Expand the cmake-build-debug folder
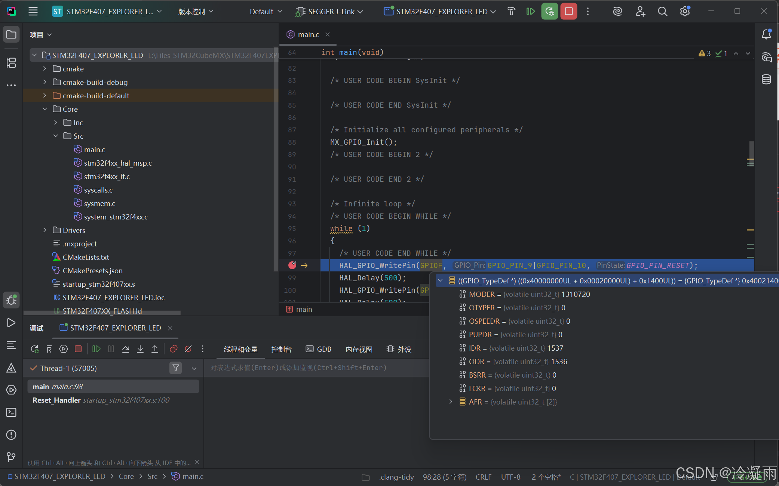779x486 pixels. coord(45,82)
